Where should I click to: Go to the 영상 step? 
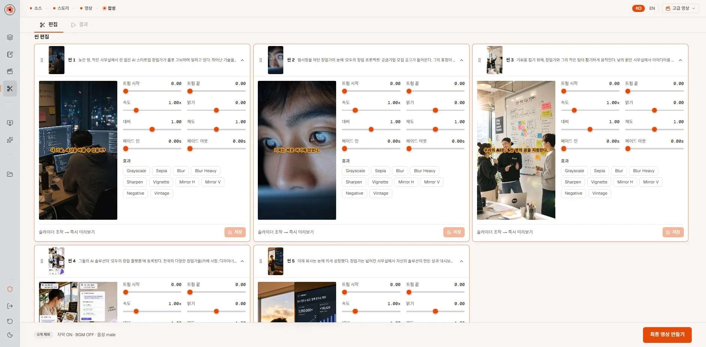(86, 8)
